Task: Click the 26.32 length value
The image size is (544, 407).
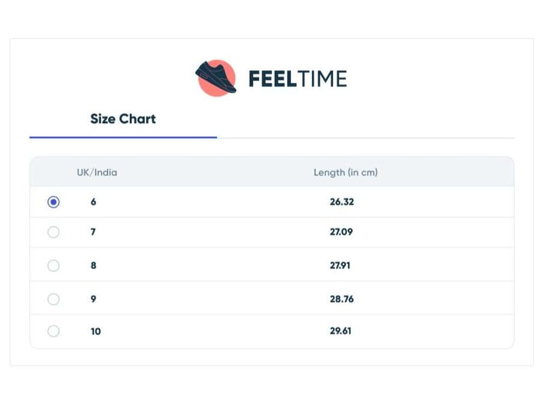Action: tap(341, 202)
